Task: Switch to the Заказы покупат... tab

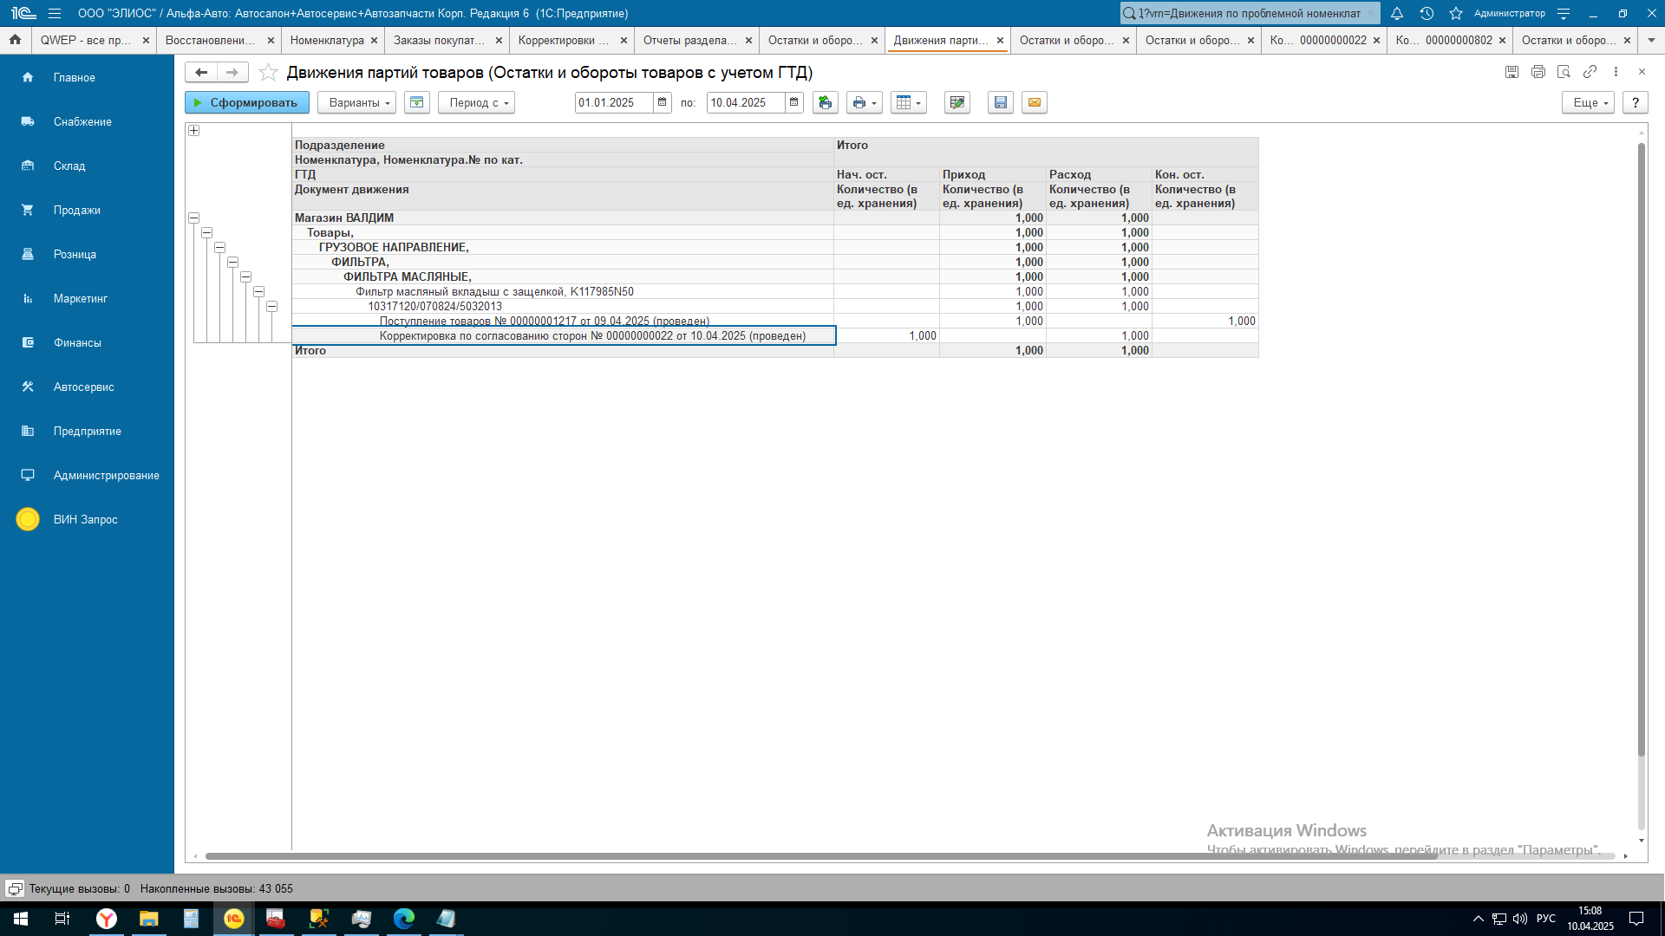Action: 439,40
